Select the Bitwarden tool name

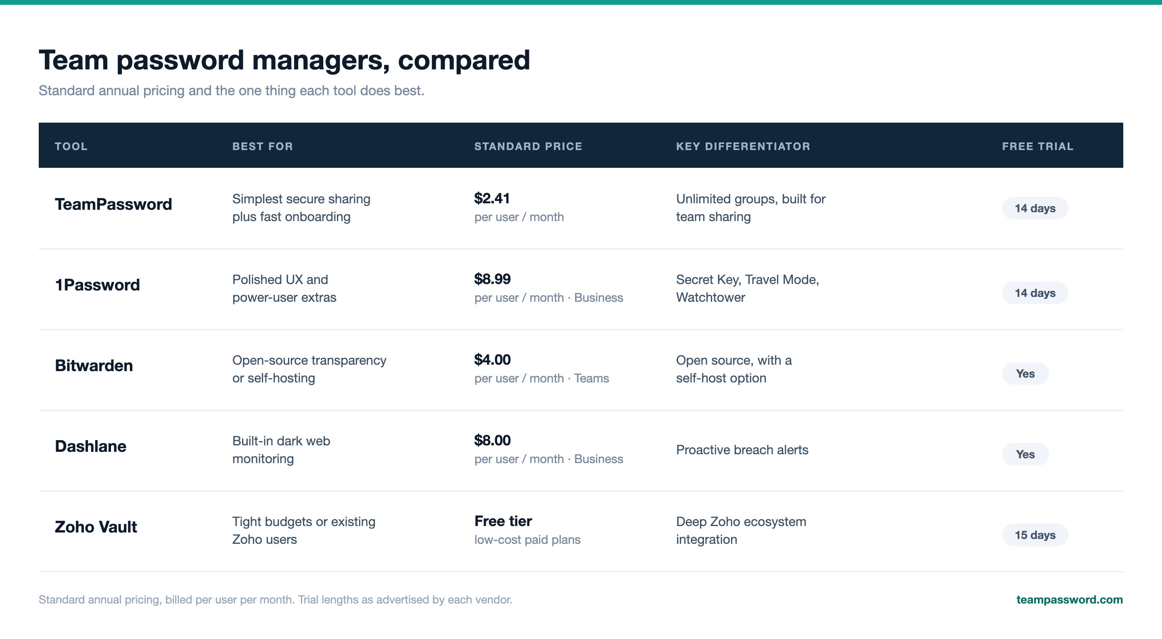tap(94, 366)
